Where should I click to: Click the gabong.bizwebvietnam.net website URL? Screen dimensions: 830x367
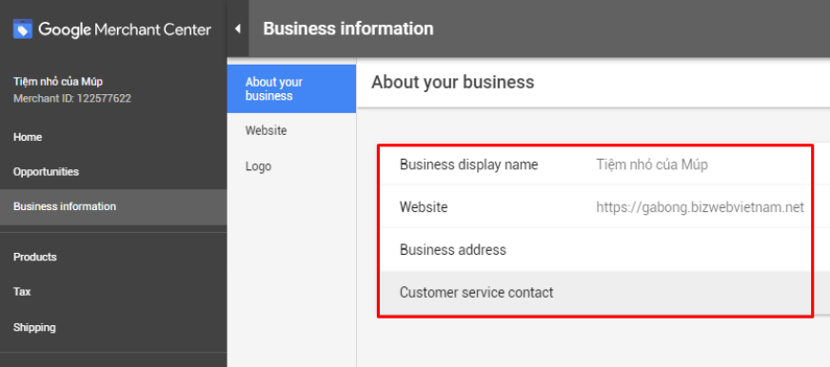(700, 207)
